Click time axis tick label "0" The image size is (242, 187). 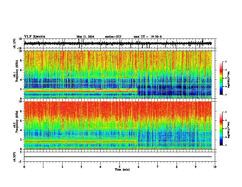pos(24,167)
